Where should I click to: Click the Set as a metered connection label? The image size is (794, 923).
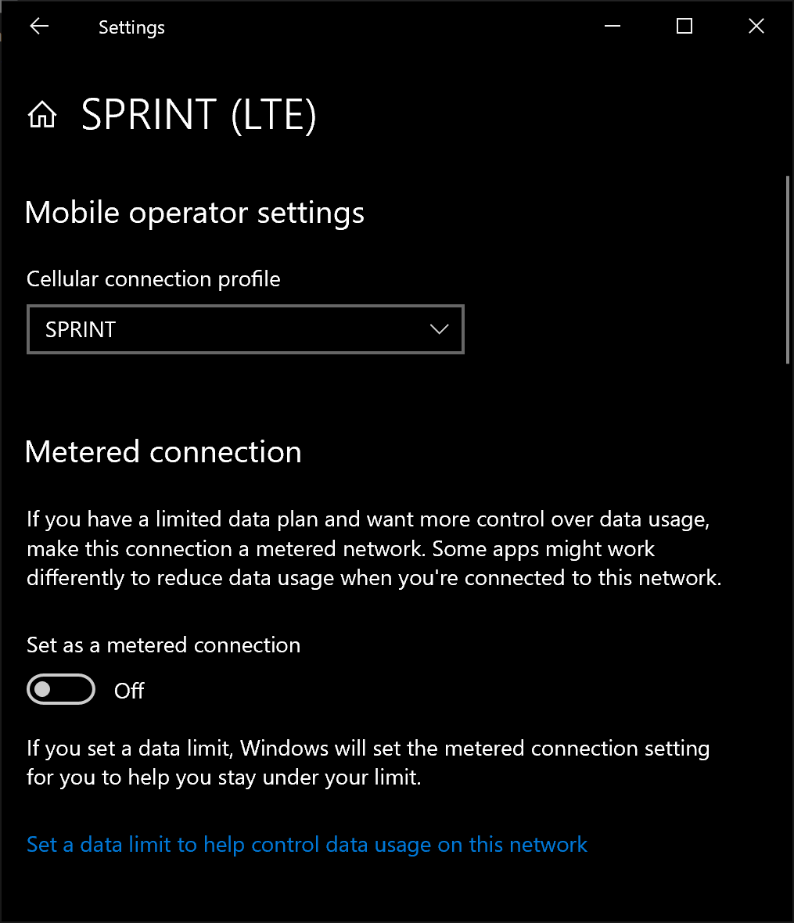tap(163, 645)
